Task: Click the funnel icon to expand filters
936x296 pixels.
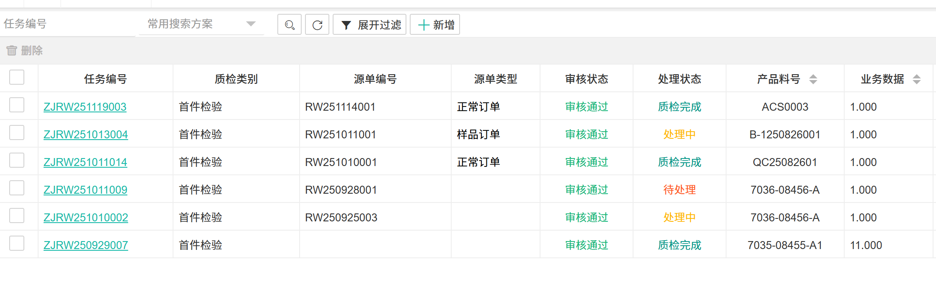Action: 346,25
